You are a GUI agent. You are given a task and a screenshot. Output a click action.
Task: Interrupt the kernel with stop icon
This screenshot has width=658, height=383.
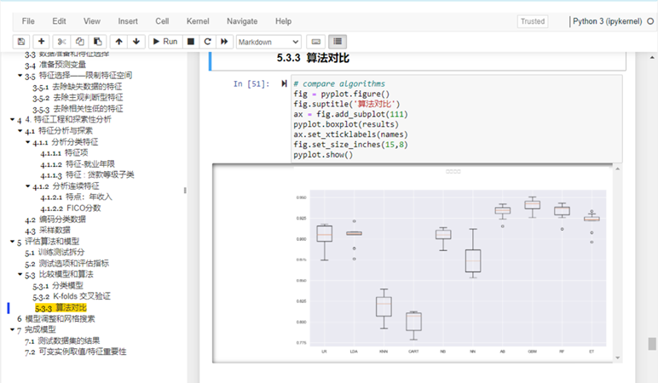pyautogui.click(x=191, y=41)
